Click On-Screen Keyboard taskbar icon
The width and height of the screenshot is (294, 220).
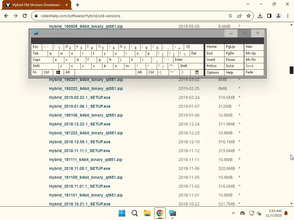pos(173,213)
